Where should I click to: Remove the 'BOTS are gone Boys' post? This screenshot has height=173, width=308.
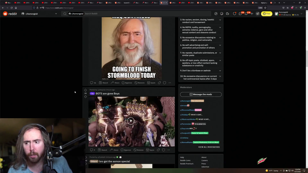point(139,150)
